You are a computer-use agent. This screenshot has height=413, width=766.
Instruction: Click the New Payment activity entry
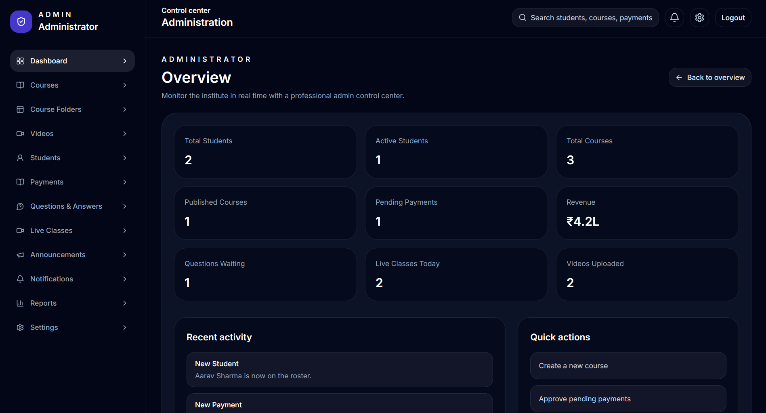[x=340, y=403]
